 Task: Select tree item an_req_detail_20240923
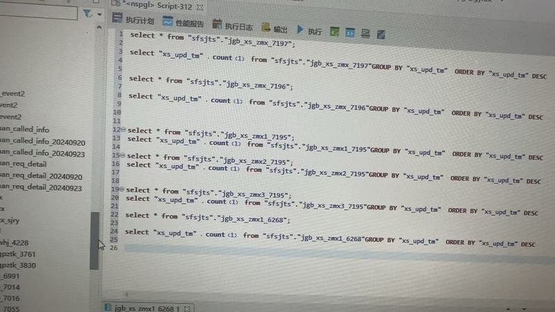click(x=41, y=187)
